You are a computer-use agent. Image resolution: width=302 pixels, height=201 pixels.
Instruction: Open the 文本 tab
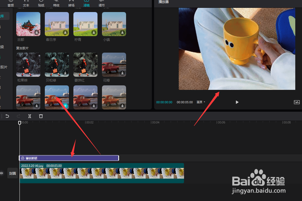pos(26,4)
